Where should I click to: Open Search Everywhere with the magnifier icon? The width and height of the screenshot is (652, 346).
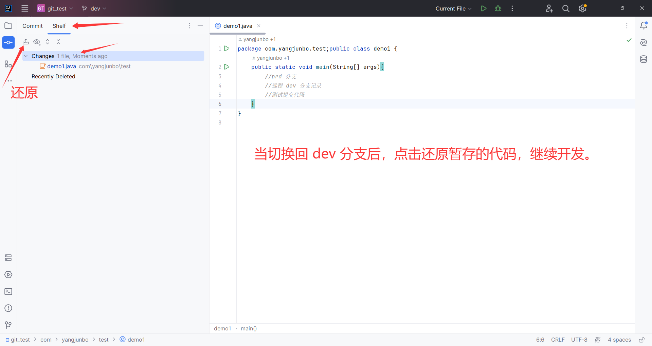[565, 8]
